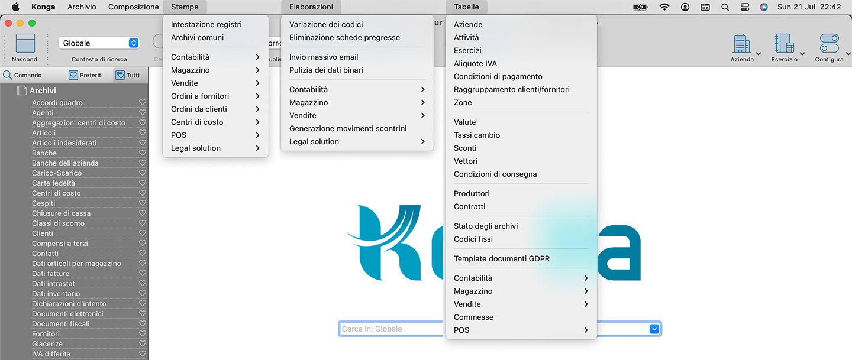The image size is (852, 360).
Task: Click the Esercizio notebook icon
Action: (x=784, y=44)
